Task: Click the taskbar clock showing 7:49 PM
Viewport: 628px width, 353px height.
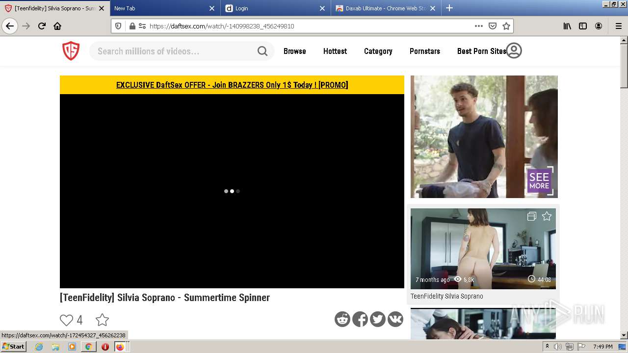Action: pos(602,347)
